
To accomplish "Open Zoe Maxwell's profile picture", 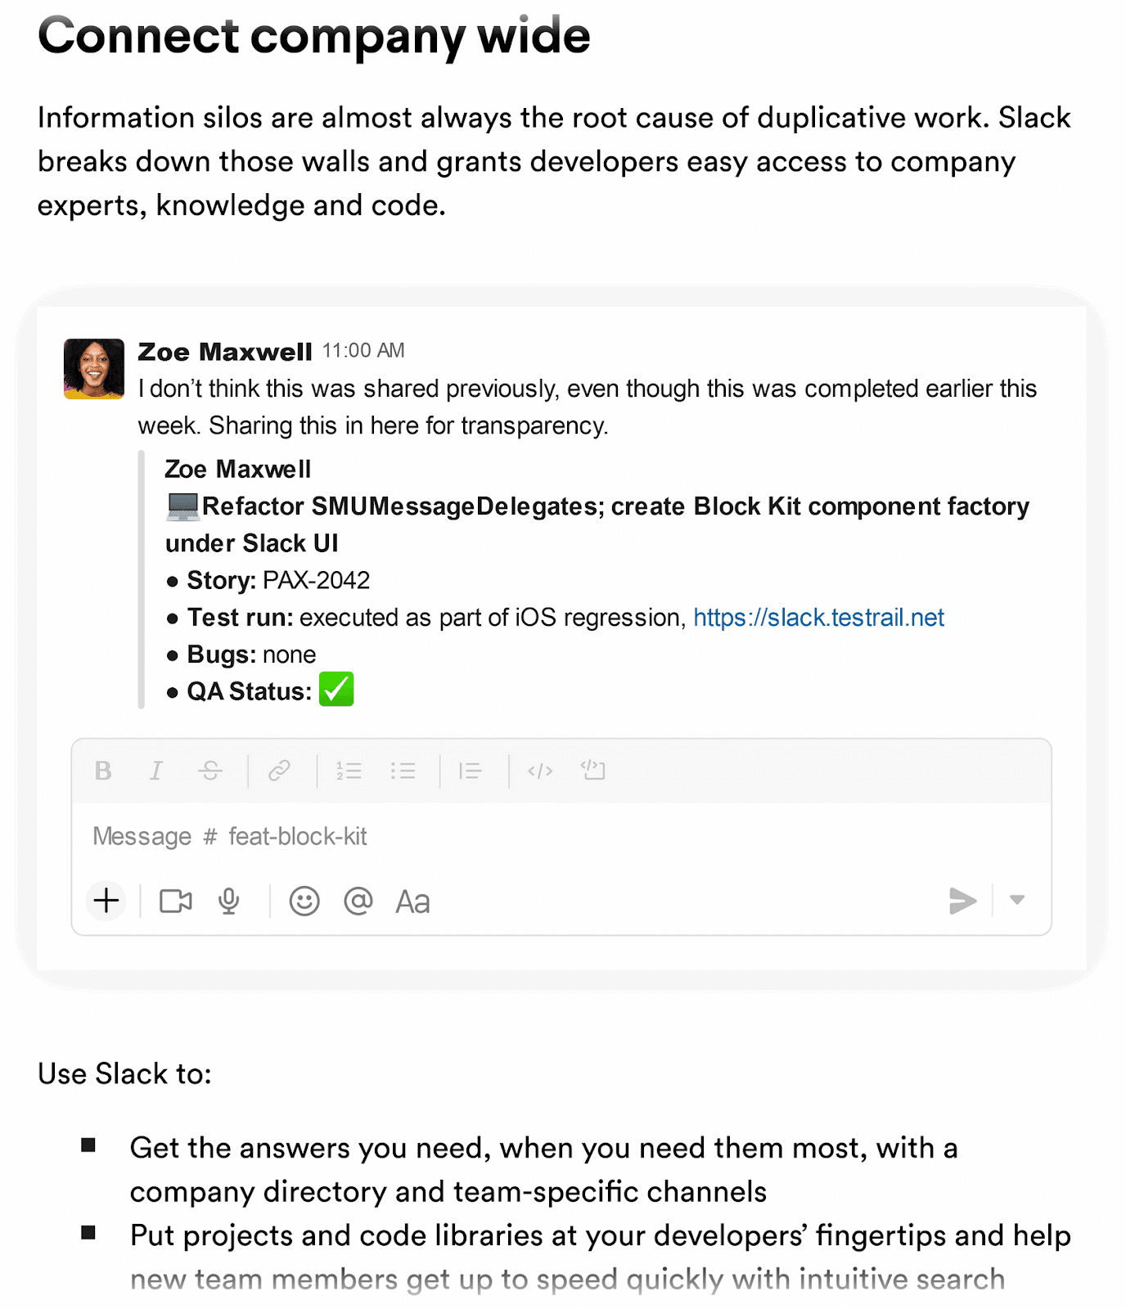I will [x=94, y=369].
